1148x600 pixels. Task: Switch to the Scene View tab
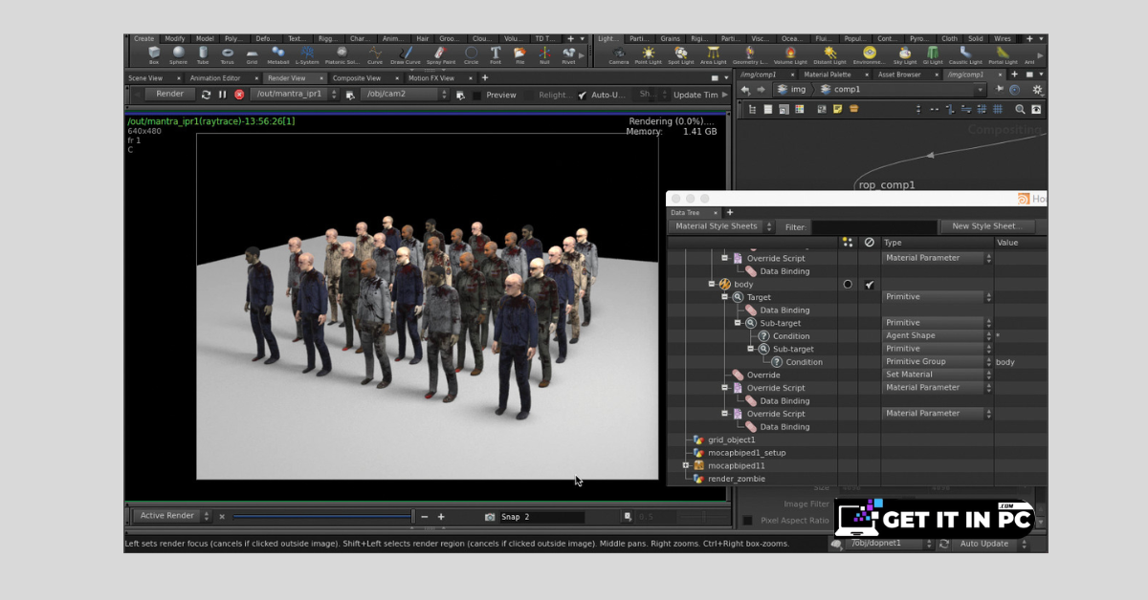(145, 78)
